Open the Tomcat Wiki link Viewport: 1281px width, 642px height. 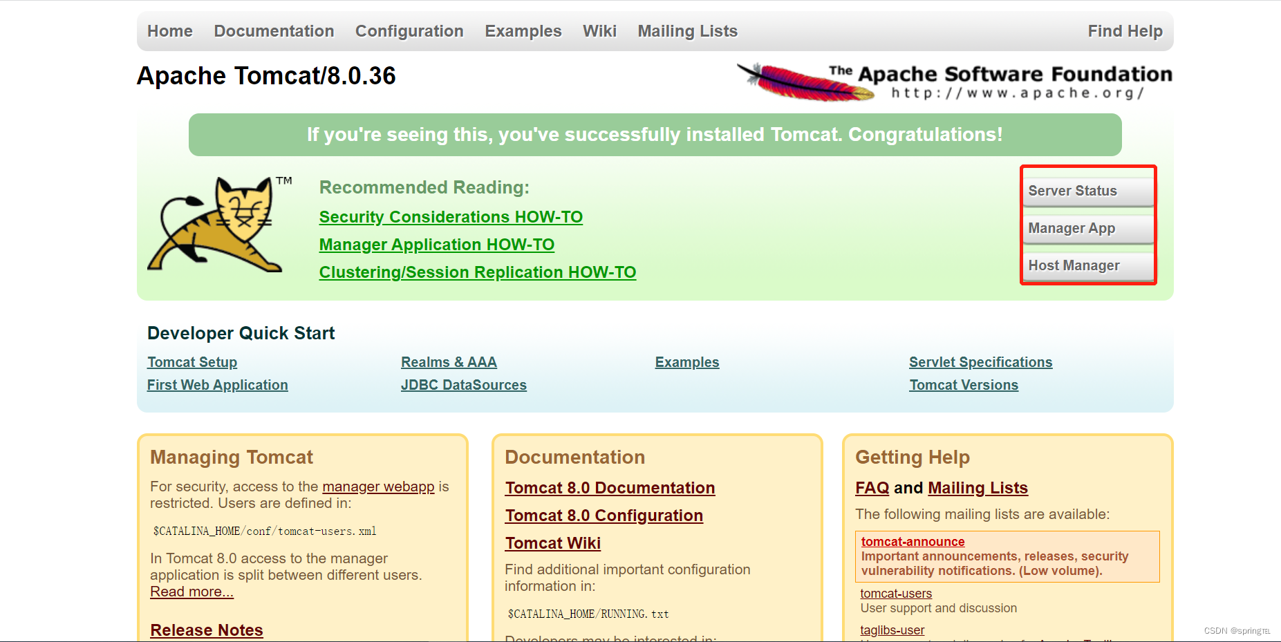[x=553, y=543]
